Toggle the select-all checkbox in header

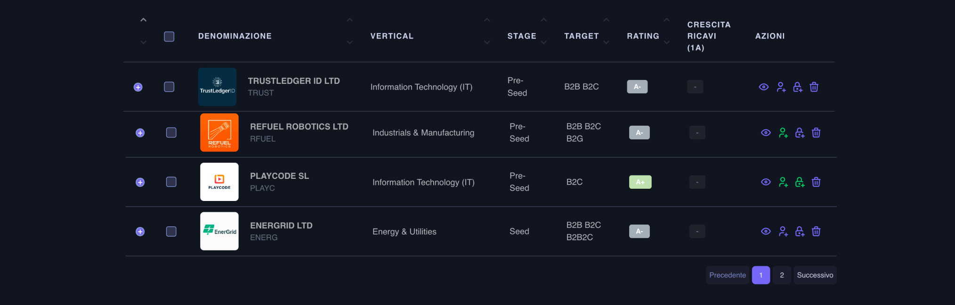coord(169,37)
